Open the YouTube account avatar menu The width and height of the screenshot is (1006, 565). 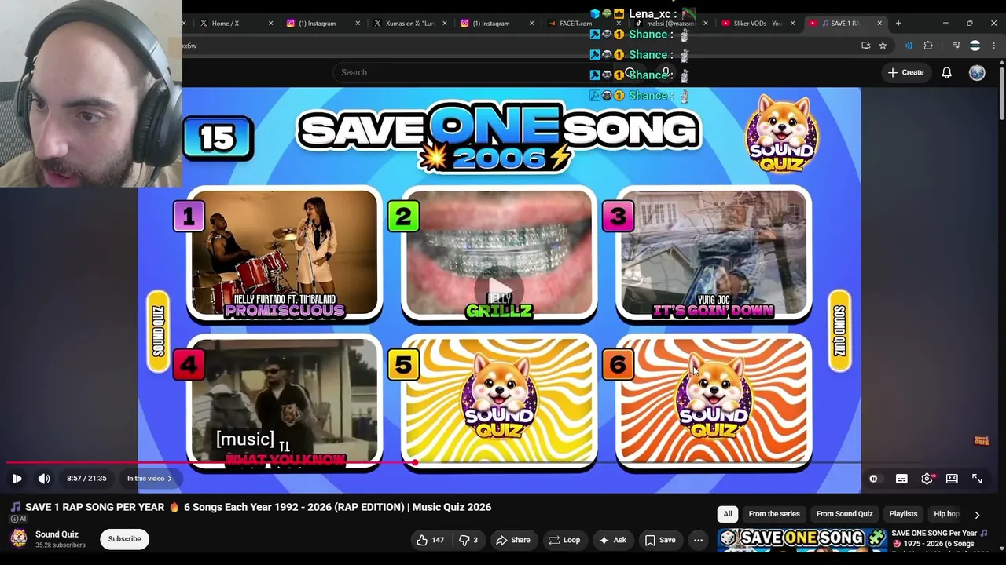977,72
